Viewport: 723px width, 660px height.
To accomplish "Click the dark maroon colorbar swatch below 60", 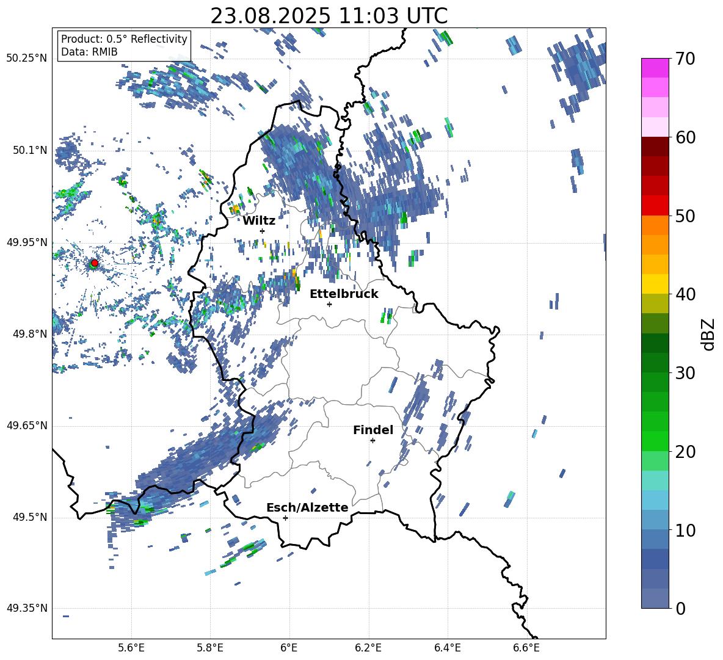I will (655, 147).
